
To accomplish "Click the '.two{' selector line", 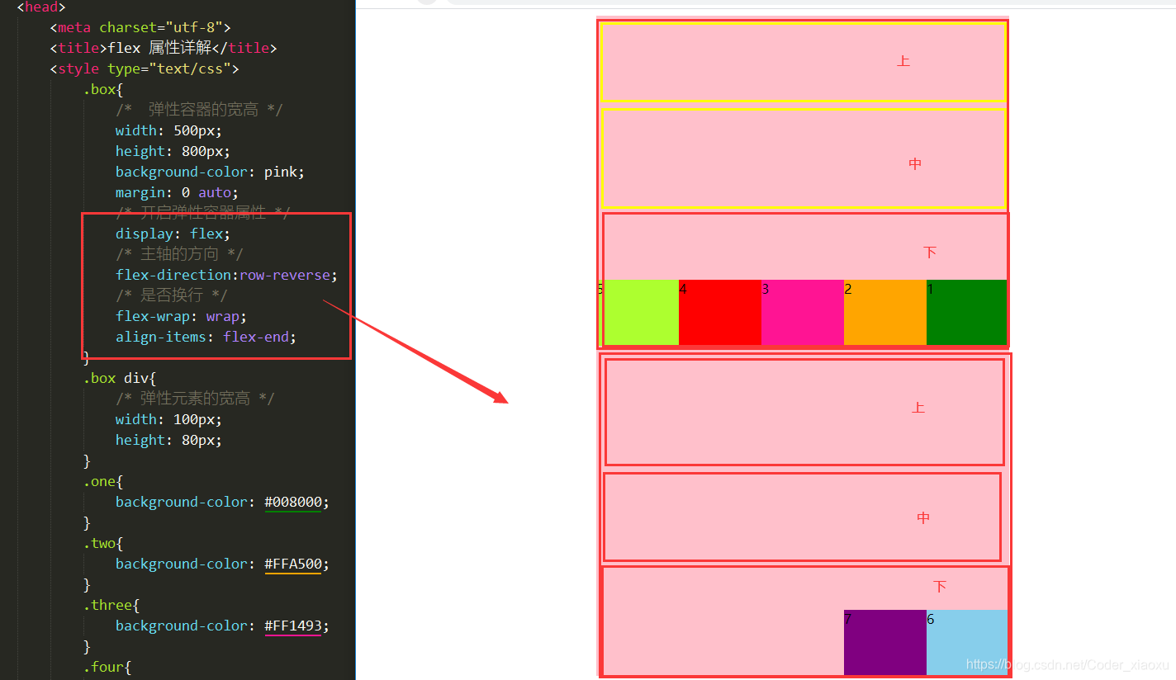I will [103, 543].
